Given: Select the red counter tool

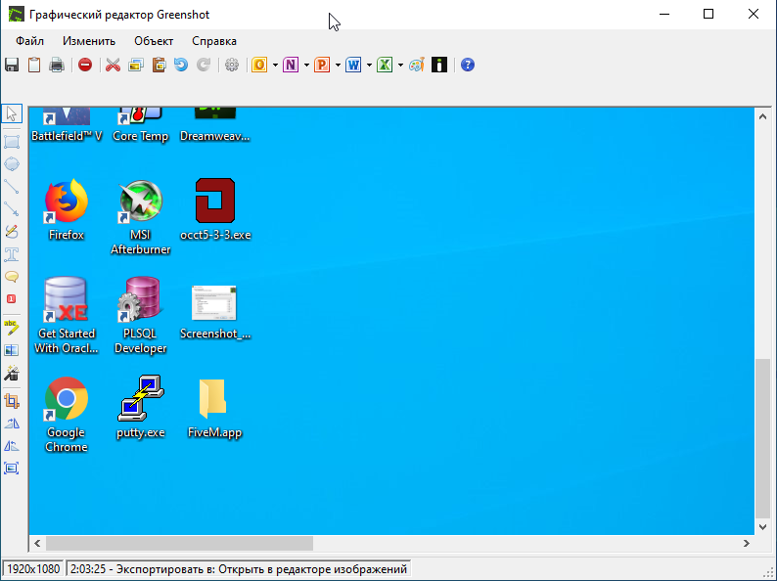Looking at the screenshot, I should click(x=12, y=298).
